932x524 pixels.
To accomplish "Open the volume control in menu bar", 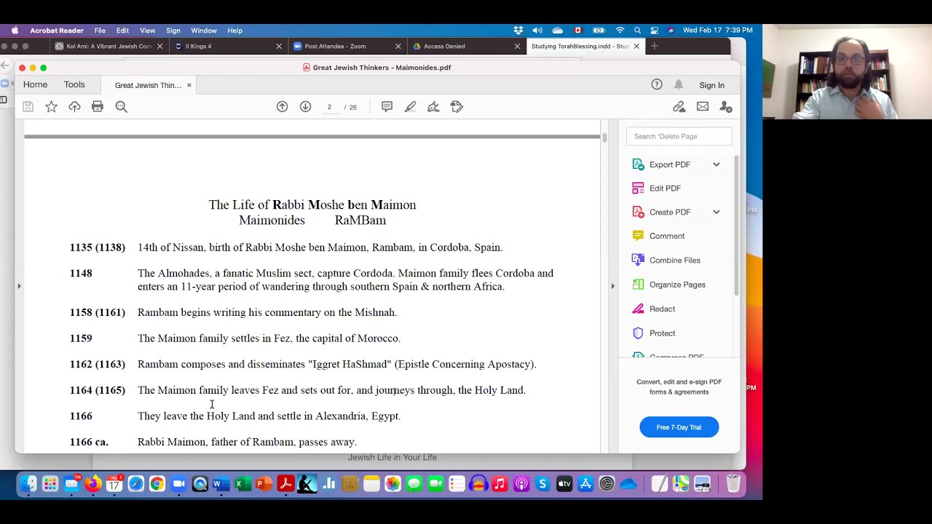I will (x=537, y=31).
